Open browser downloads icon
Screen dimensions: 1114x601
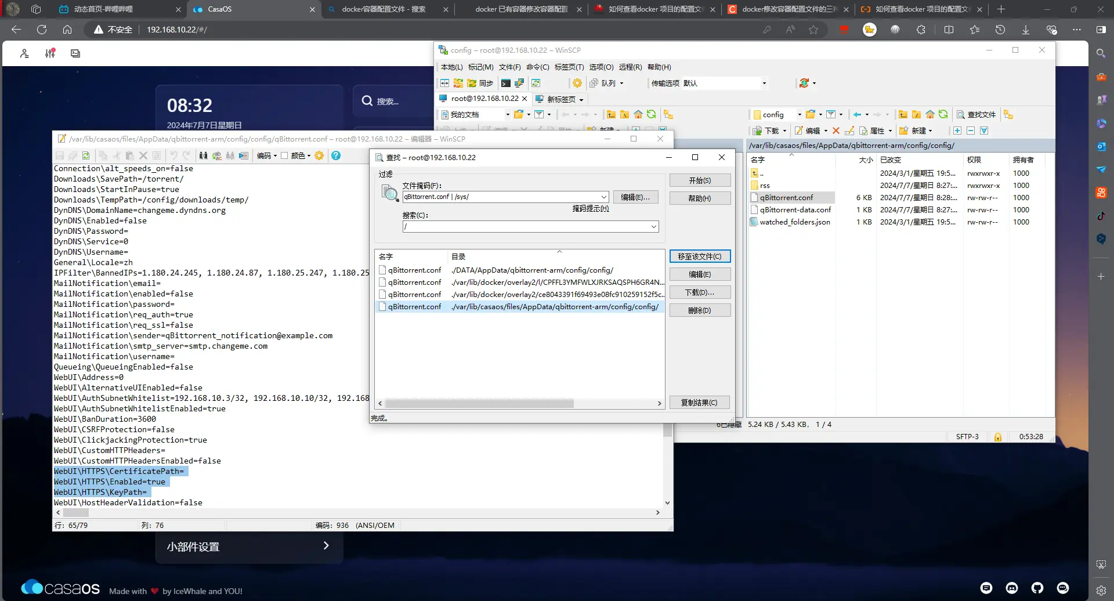(1026, 30)
